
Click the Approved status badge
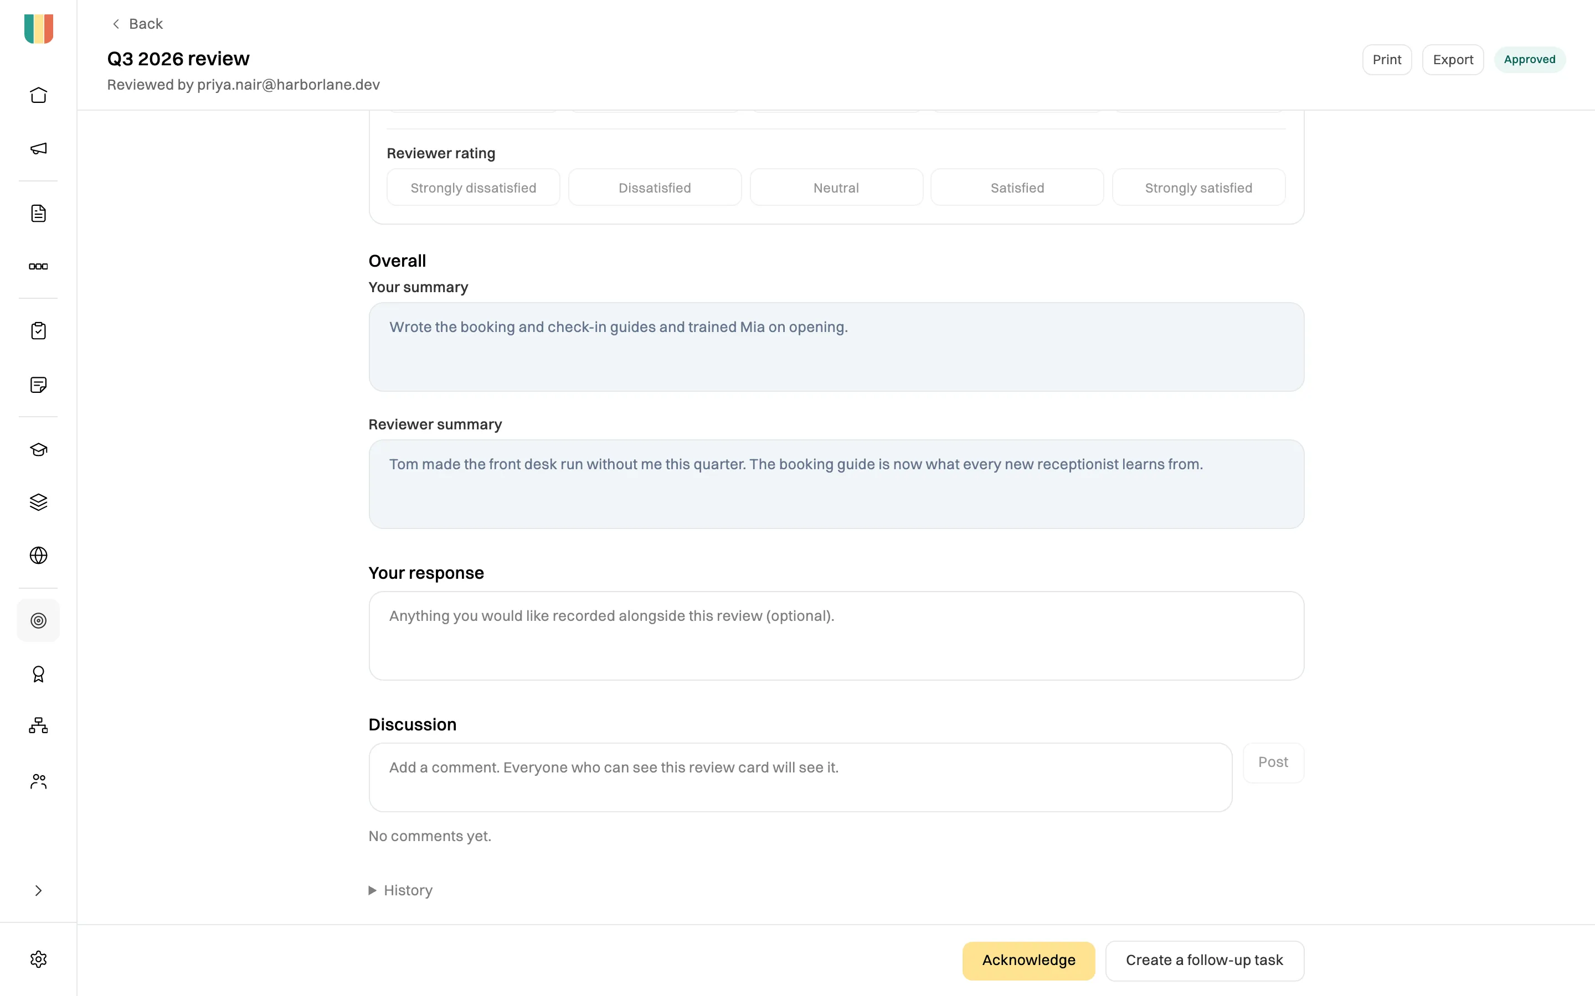tap(1529, 59)
